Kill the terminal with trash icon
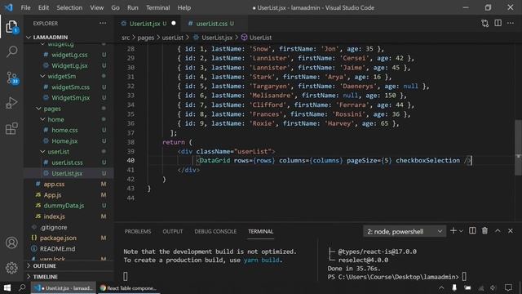 click(484, 230)
